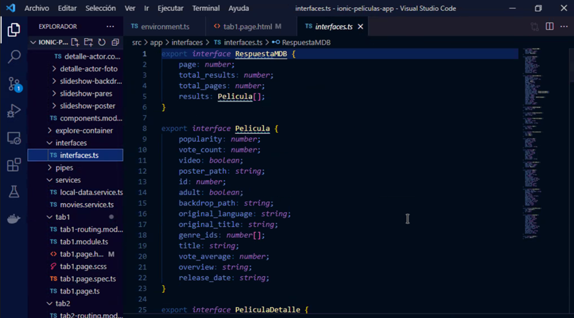The width and height of the screenshot is (574, 318).
Task: Click line number 8 in gutter
Action: point(144,129)
